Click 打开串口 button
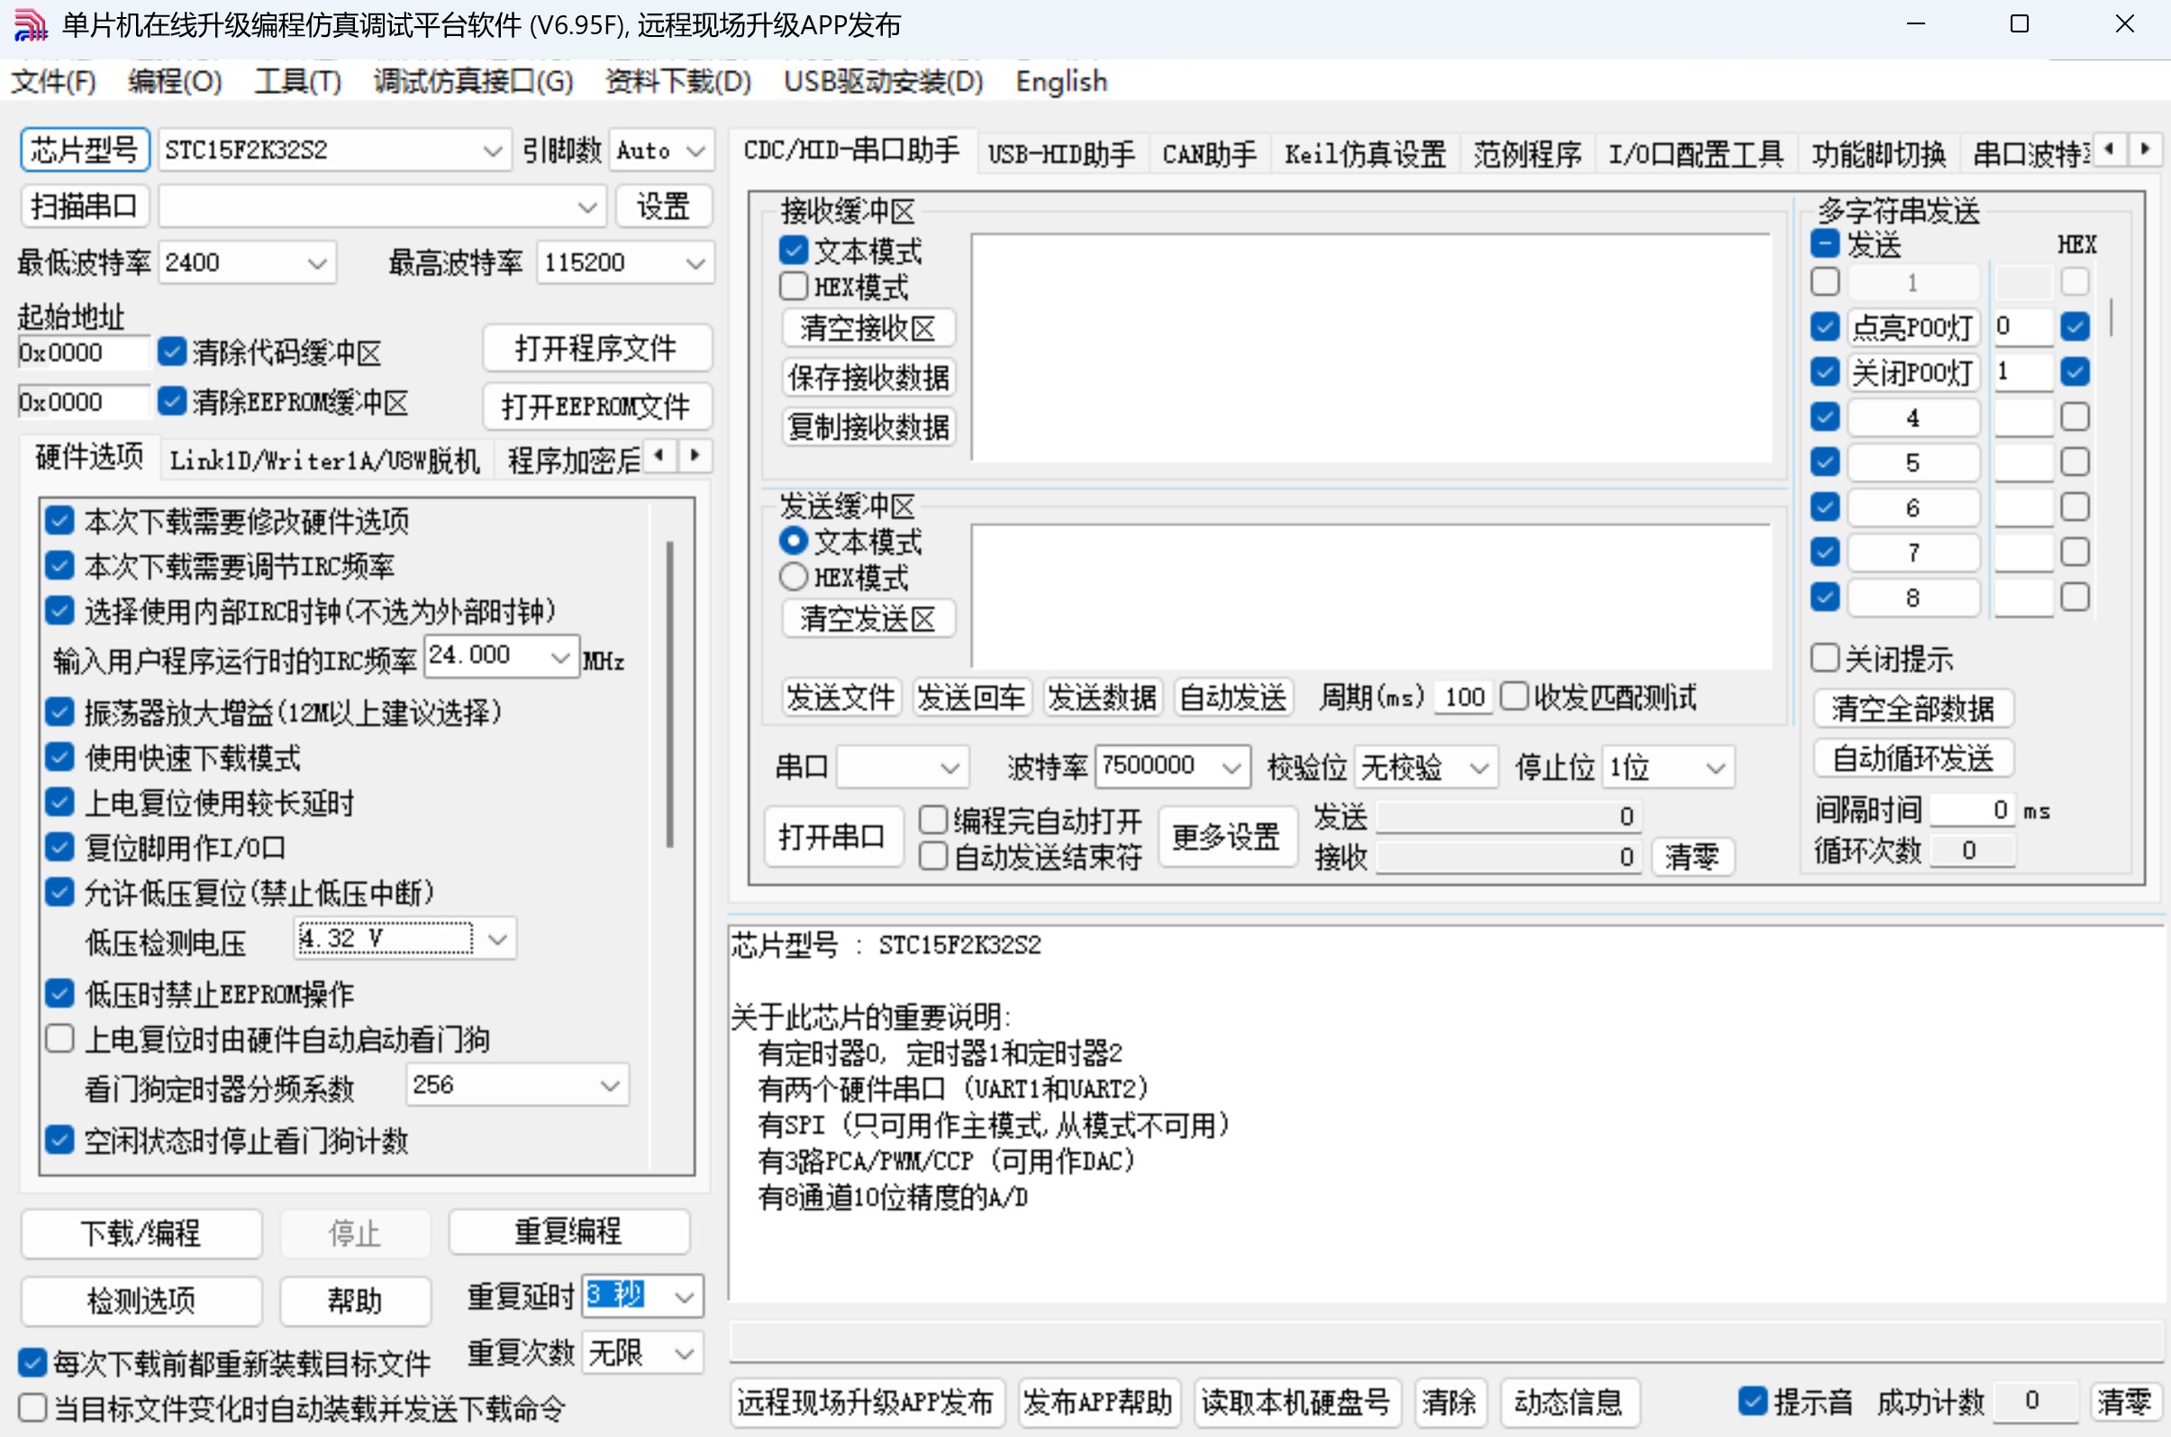The image size is (2171, 1437). pyautogui.click(x=832, y=836)
